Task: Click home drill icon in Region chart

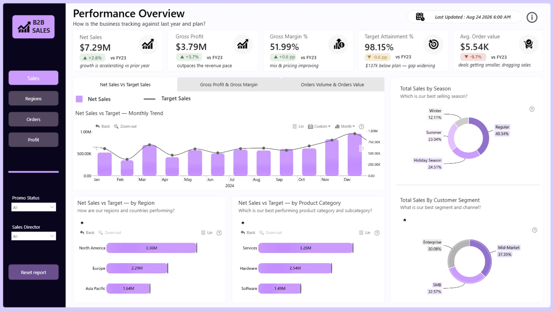Action: 82,223
